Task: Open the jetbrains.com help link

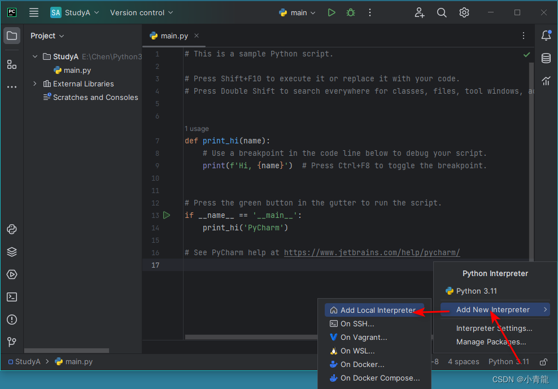Action: click(372, 252)
